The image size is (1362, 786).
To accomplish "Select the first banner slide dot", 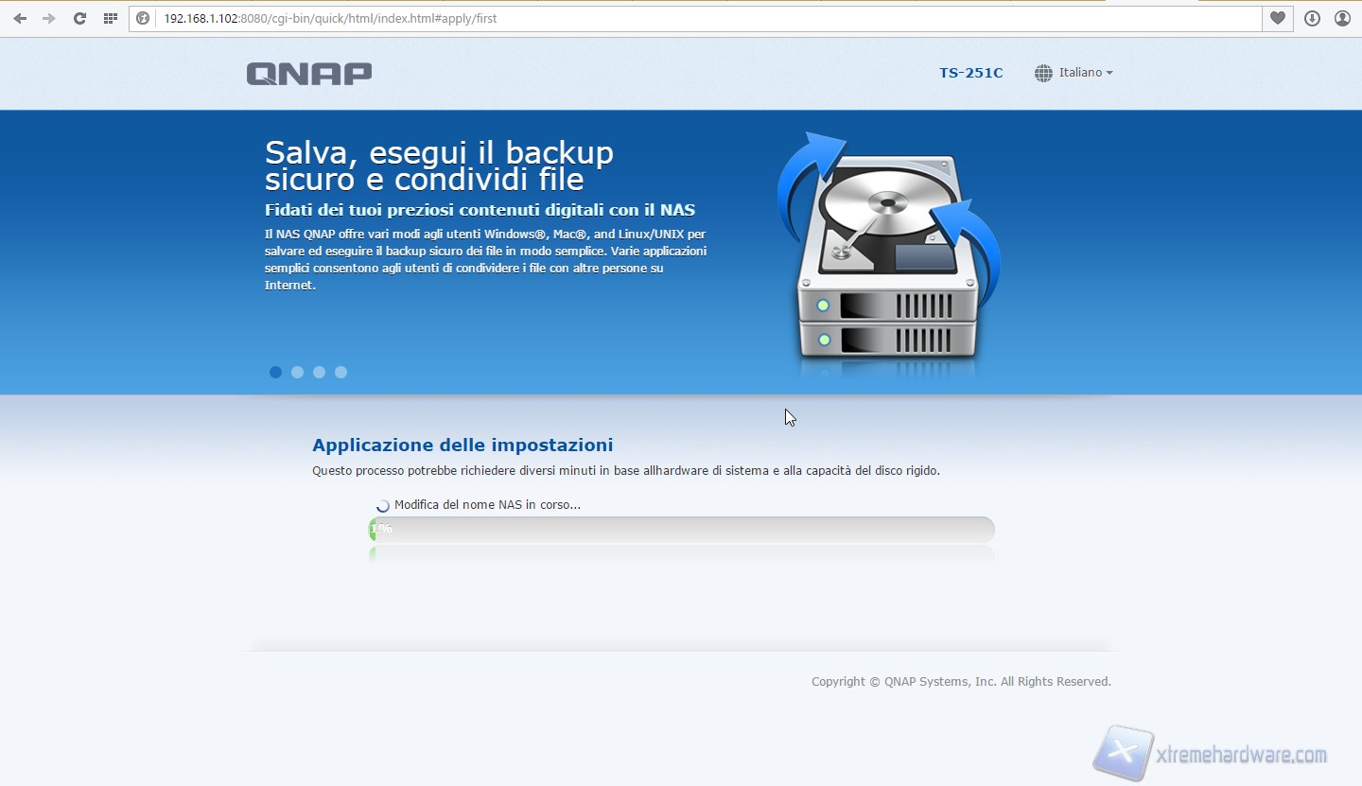I will click(x=275, y=372).
